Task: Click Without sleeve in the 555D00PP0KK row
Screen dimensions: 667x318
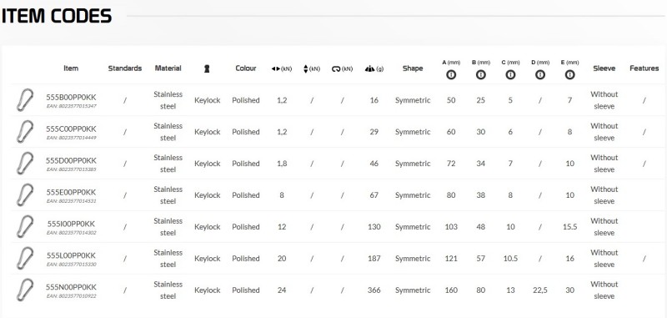Action: pos(604,164)
